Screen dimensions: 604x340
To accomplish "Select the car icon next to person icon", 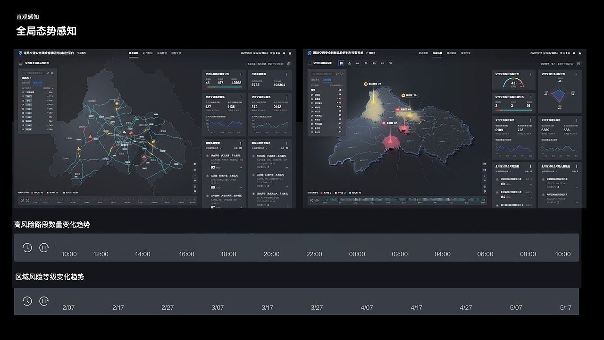I will click(x=358, y=63).
